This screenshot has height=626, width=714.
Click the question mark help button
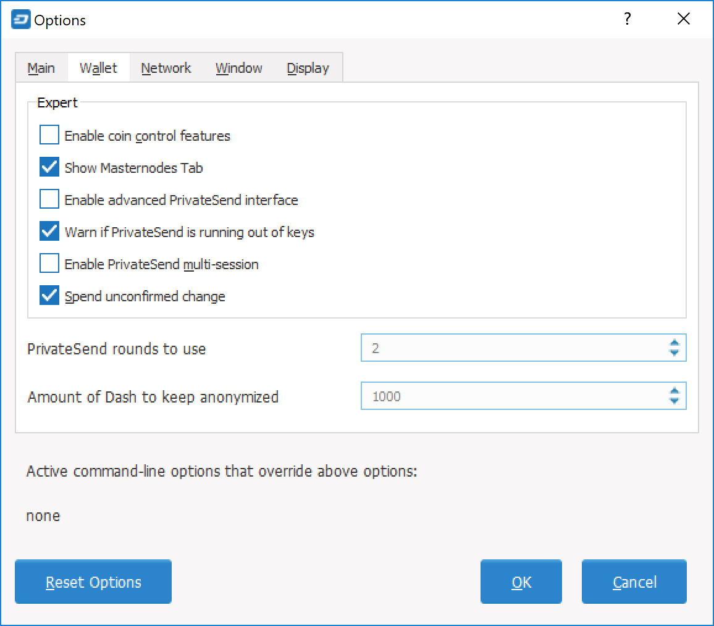click(627, 19)
